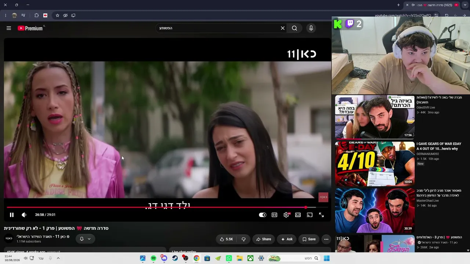Screen dimensions: 470x264
Task: Expand the tab search dropdown arrow
Action: (x=464, y=5)
